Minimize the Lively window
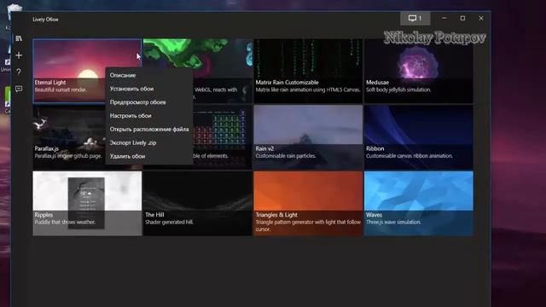The height and width of the screenshot is (307, 546). (444, 18)
